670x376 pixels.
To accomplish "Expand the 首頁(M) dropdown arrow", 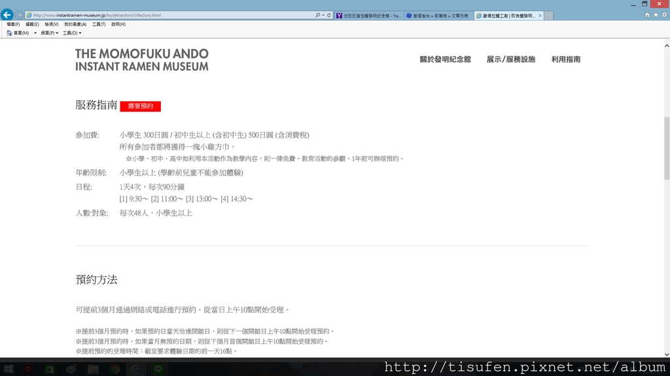I will tap(35, 33).
